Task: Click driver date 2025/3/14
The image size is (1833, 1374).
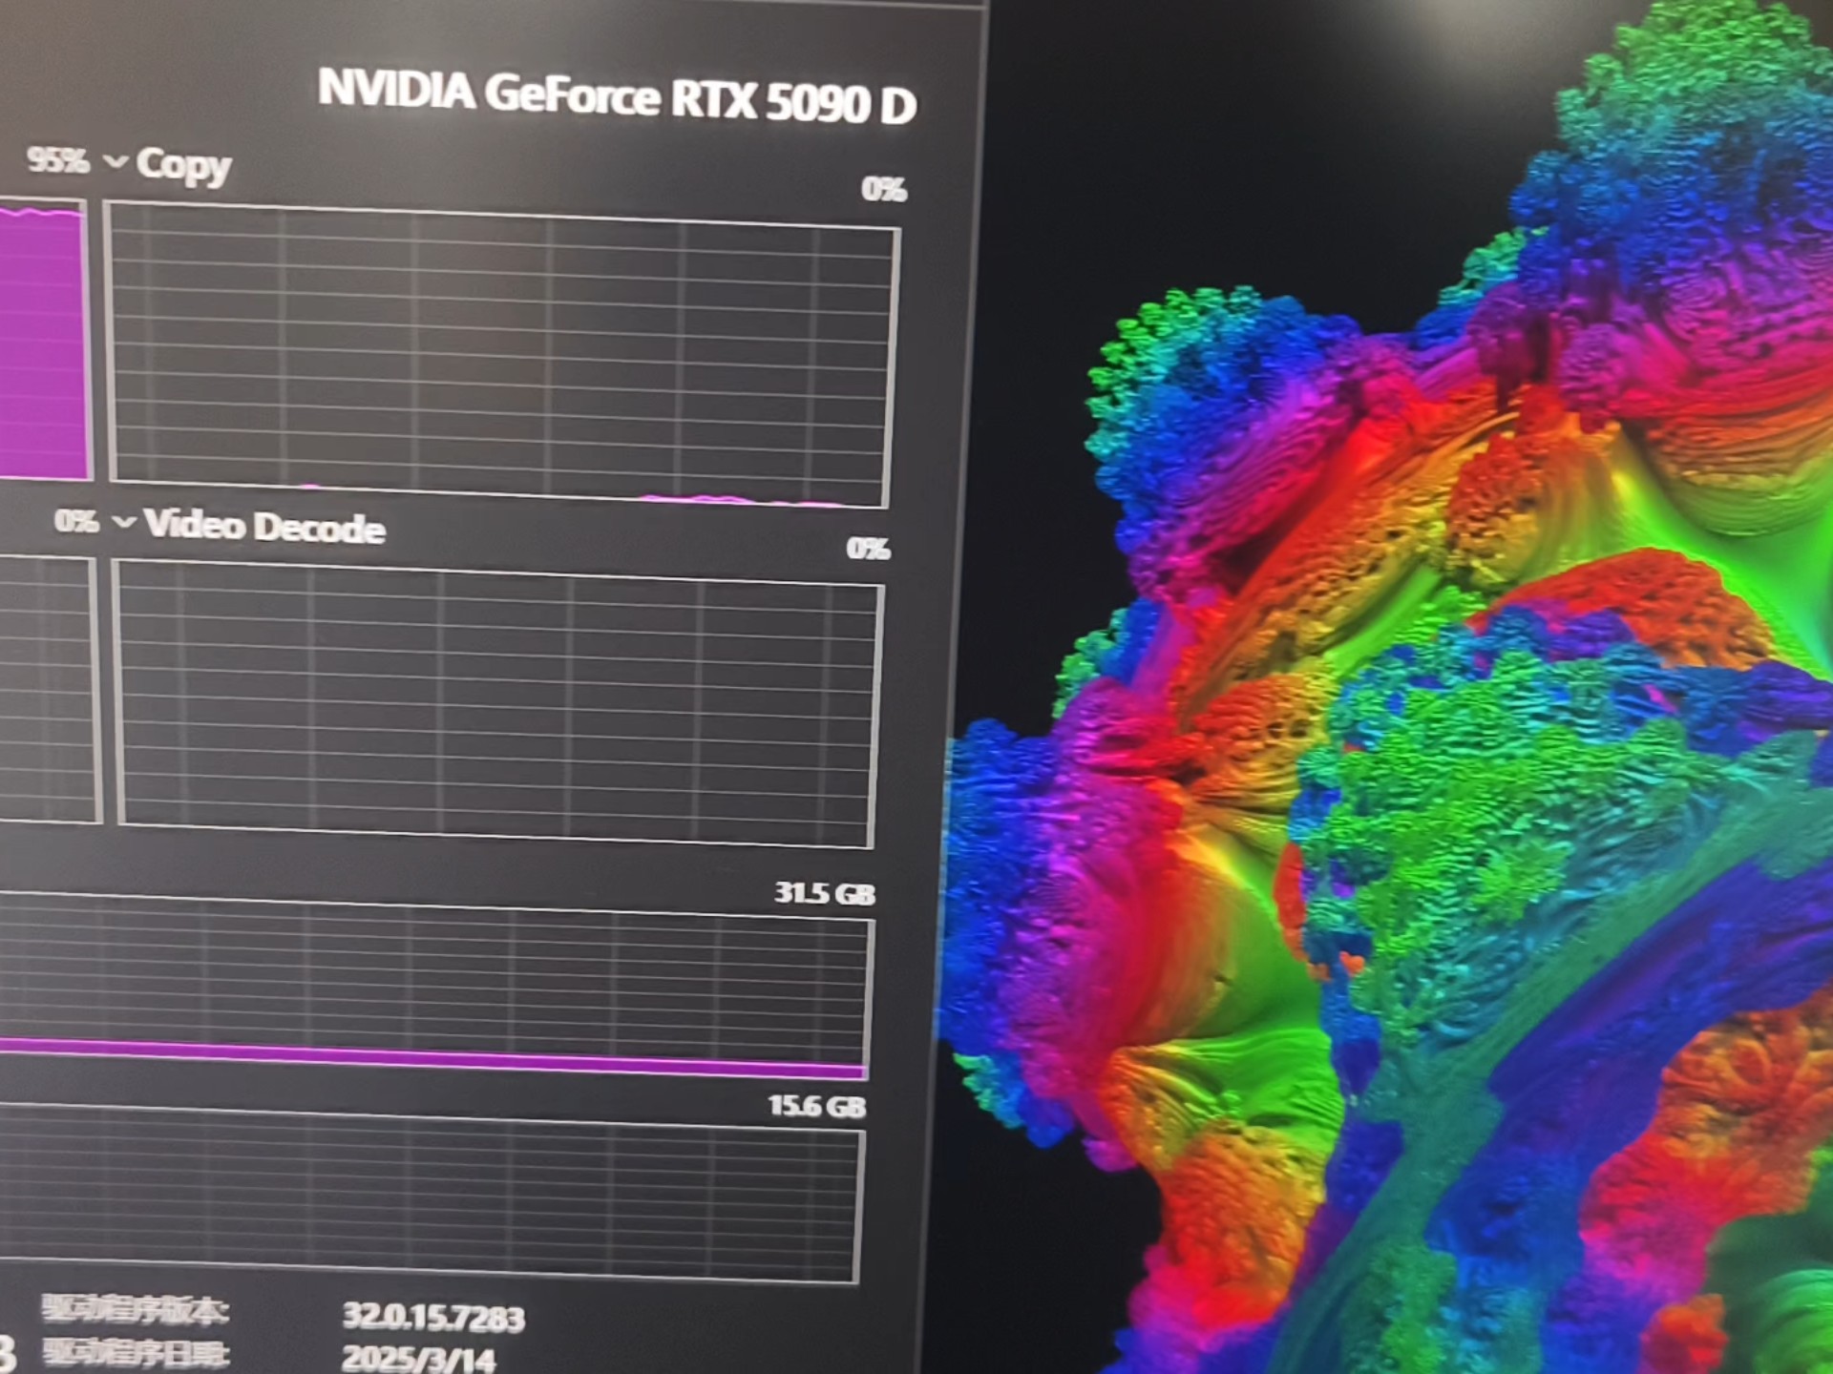Action: 418,1359
